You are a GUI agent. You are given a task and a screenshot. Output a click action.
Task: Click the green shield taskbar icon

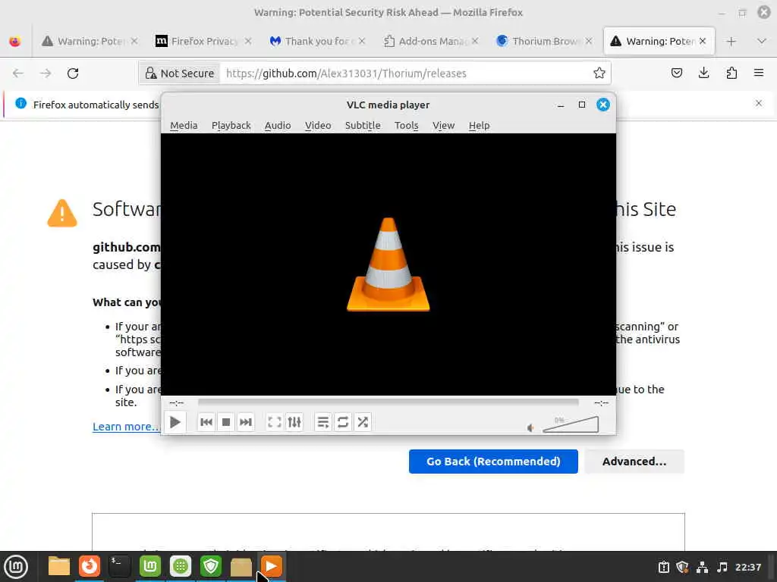(x=211, y=567)
